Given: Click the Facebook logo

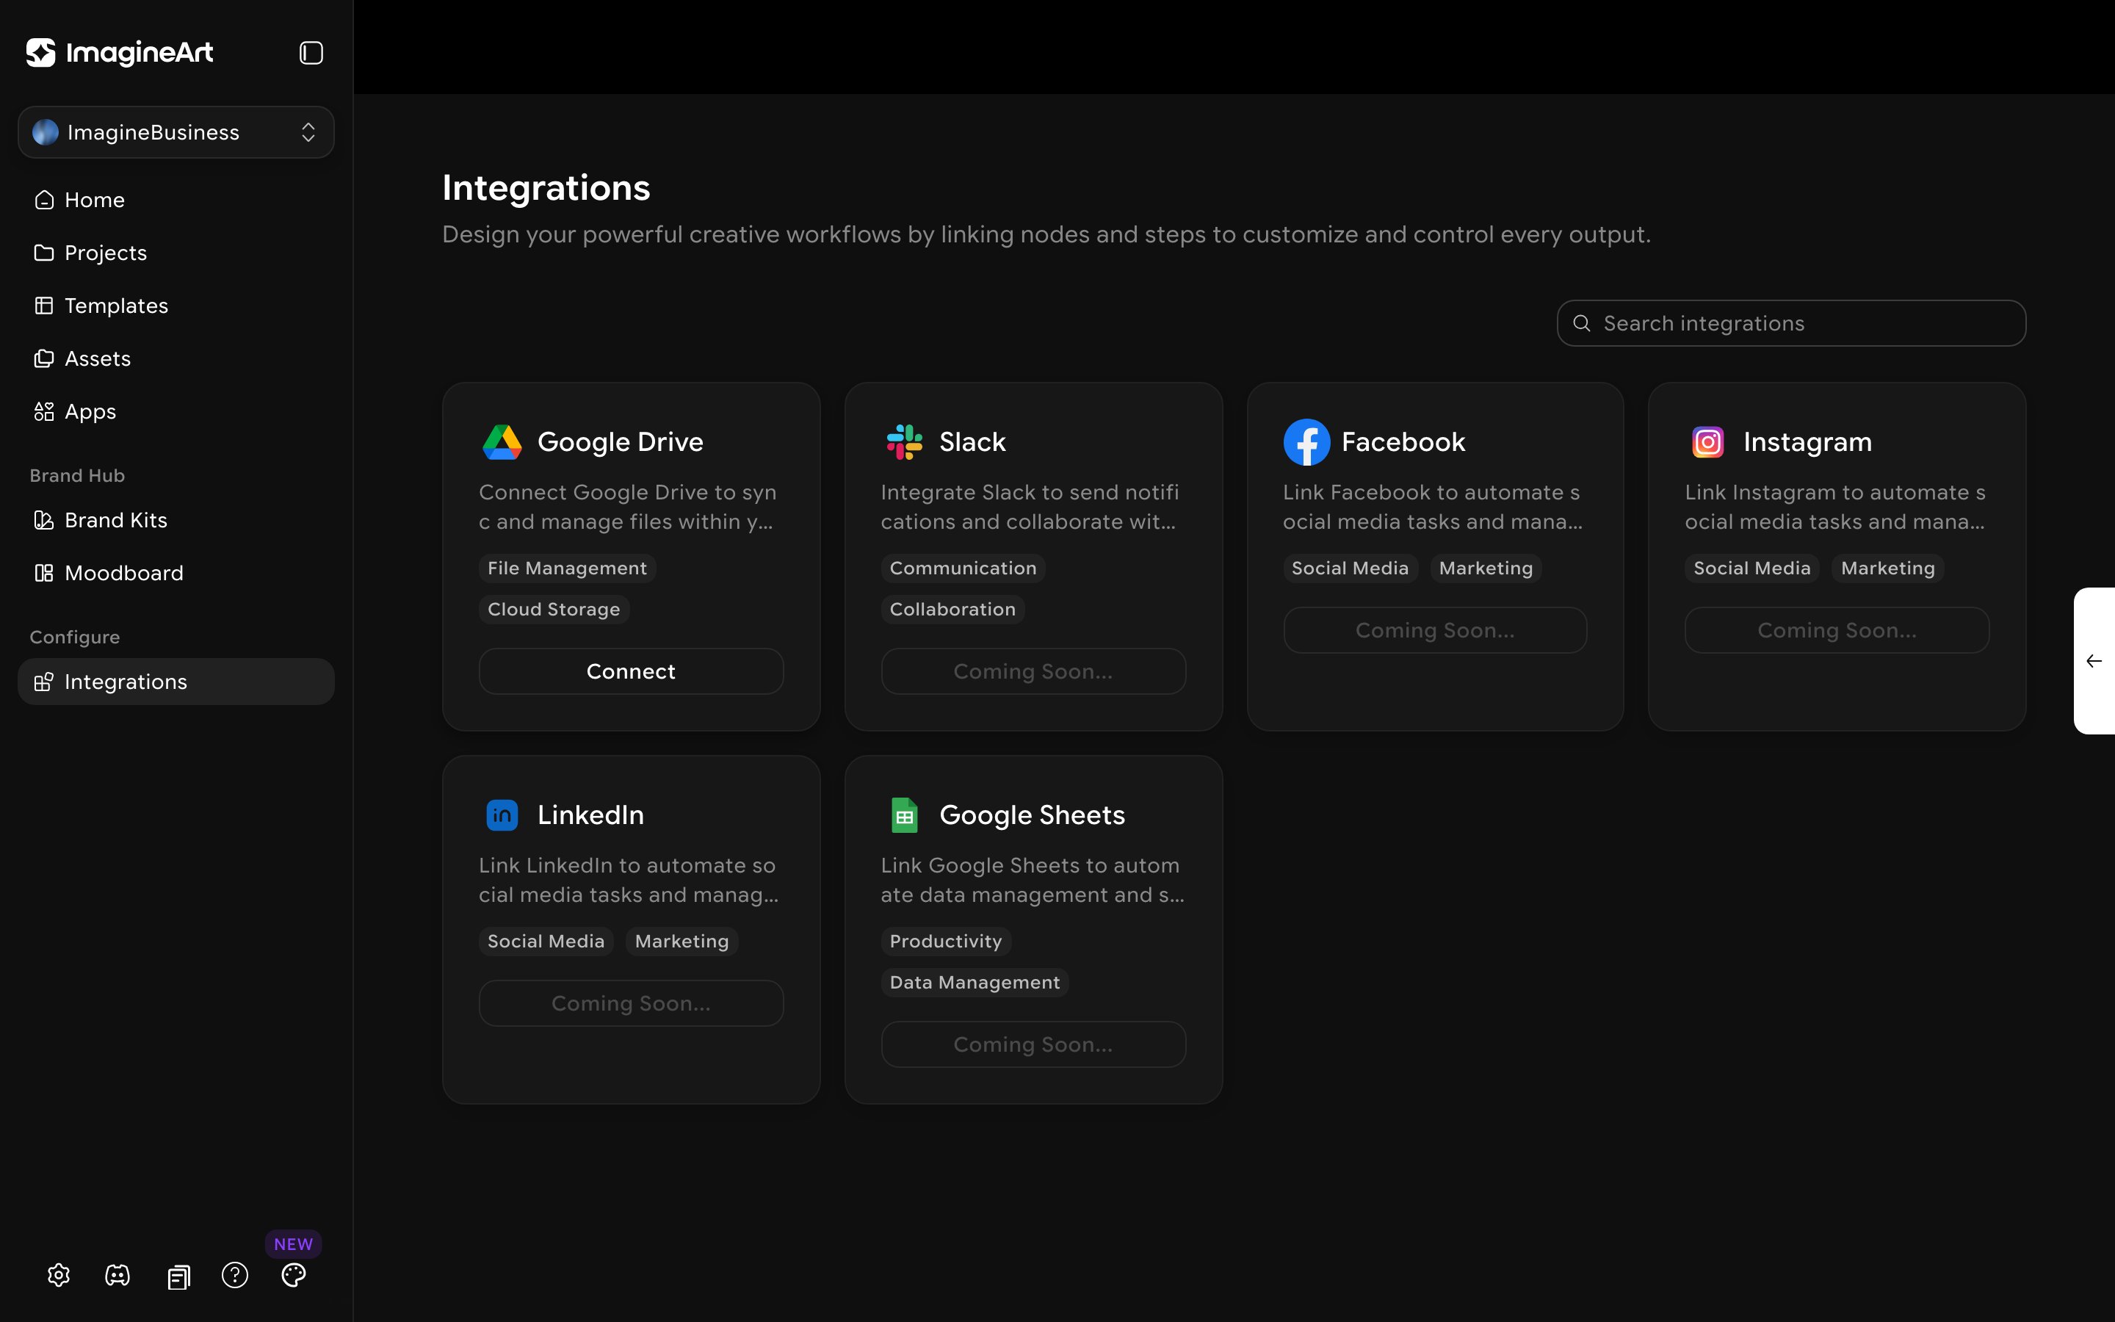Looking at the screenshot, I should click(x=1306, y=442).
